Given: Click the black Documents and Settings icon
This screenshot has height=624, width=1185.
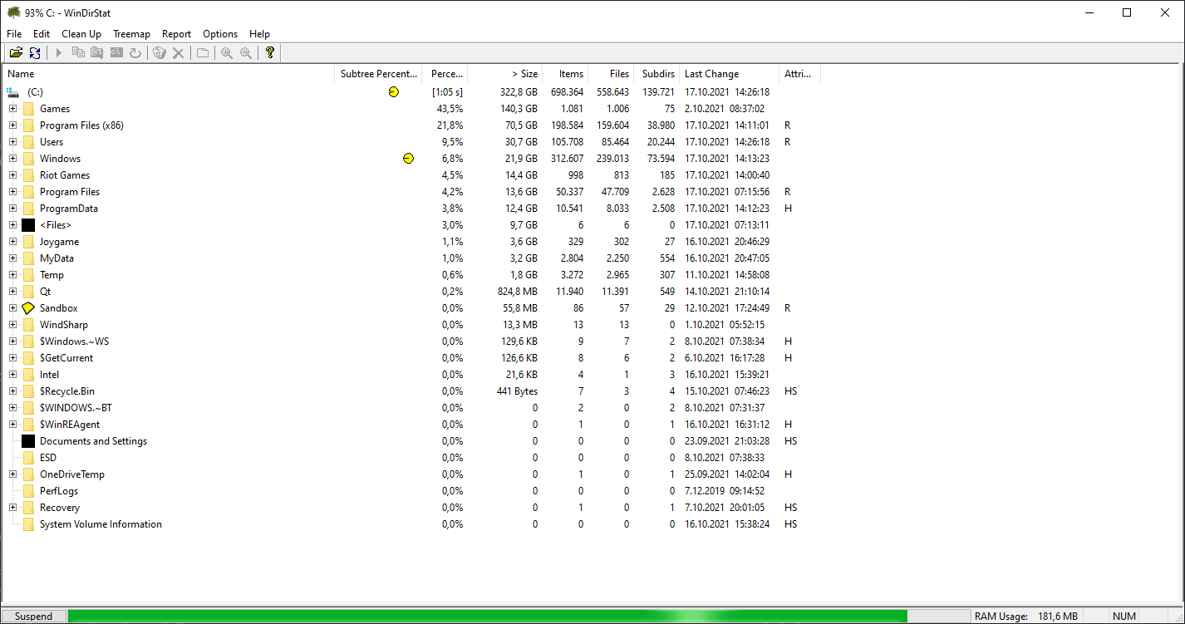Looking at the screenshot, I should tap(28, 441).
